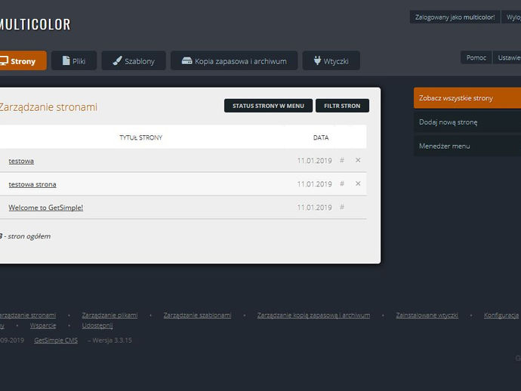Open the testowa strona page link
The image size is (521, 391).
click(x=32, y=184)
